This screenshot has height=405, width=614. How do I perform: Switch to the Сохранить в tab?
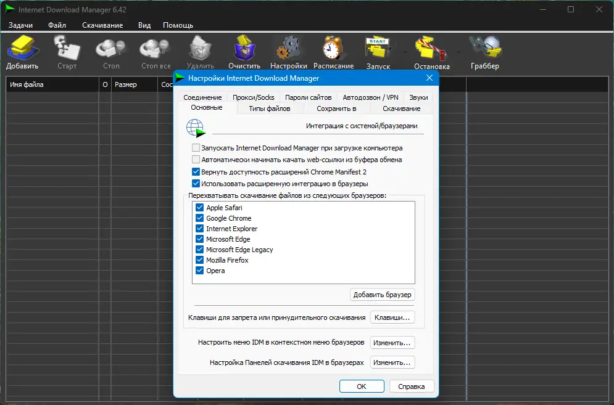(336, 108)
